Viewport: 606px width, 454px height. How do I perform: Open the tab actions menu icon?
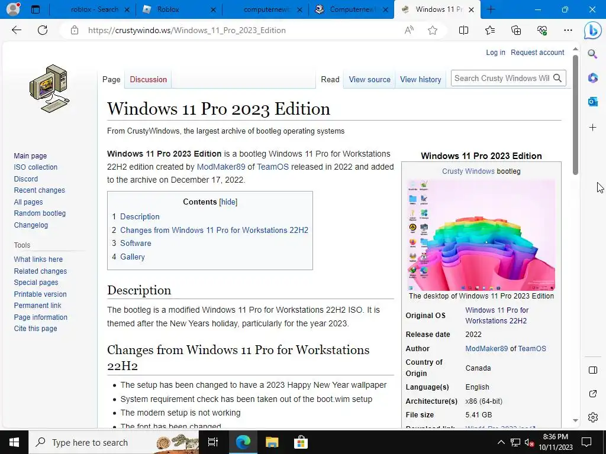pos(35,9)
